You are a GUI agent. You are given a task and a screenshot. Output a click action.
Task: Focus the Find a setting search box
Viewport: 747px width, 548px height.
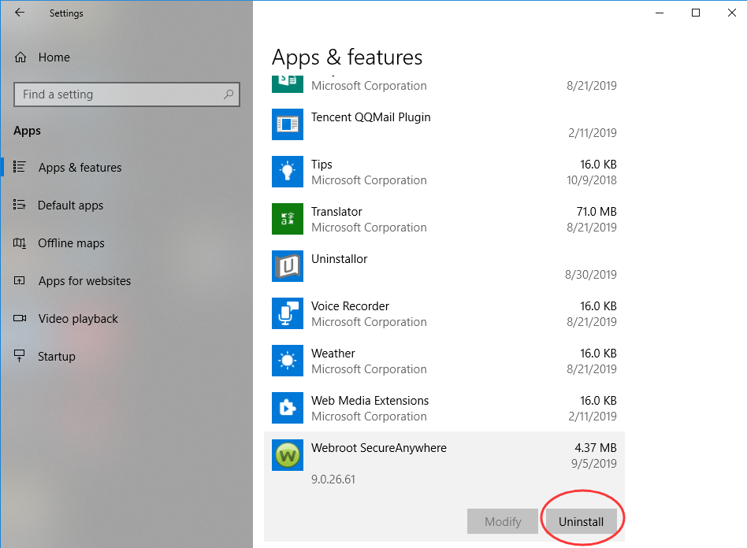coord(127,94)
